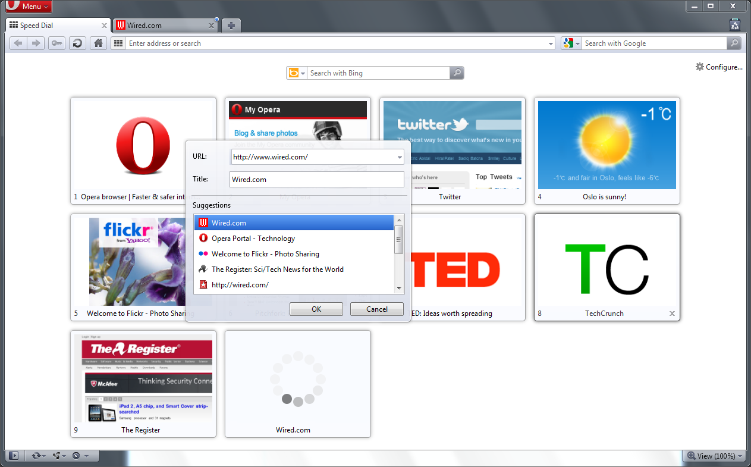Viewport: 751px width, 467px height.
Task: Toggle the panels sidebar button in status bar
Action: coord(14,456)
